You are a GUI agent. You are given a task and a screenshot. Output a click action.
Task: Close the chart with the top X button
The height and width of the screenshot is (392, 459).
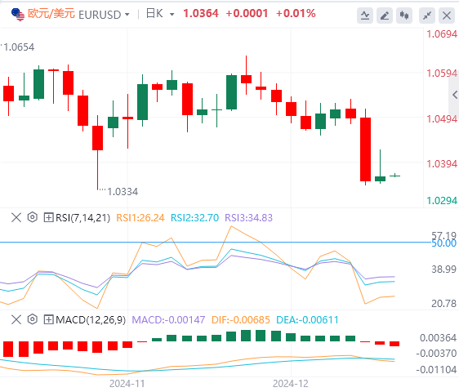447,16
